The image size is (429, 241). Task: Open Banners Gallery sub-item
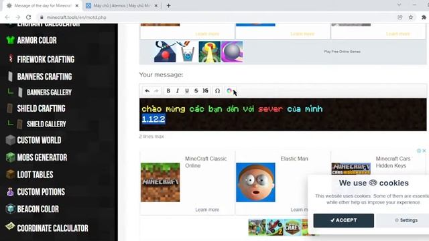[x=49, y=92]
